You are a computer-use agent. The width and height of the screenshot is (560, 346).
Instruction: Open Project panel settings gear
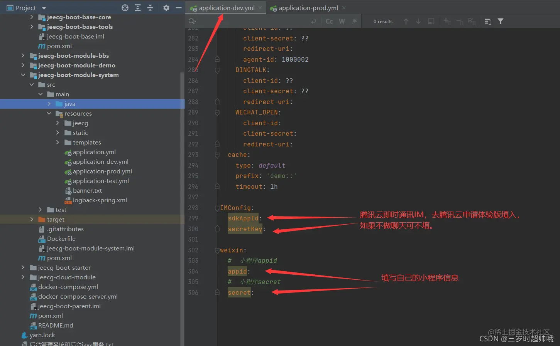point(166,8)
